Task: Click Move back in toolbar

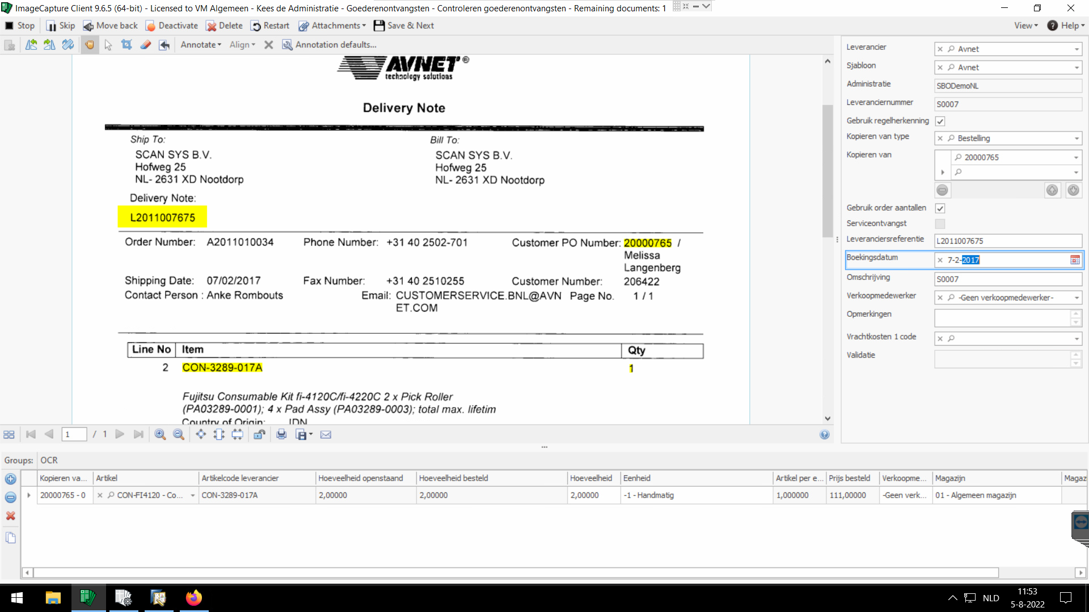Action: tap(110, 25)
